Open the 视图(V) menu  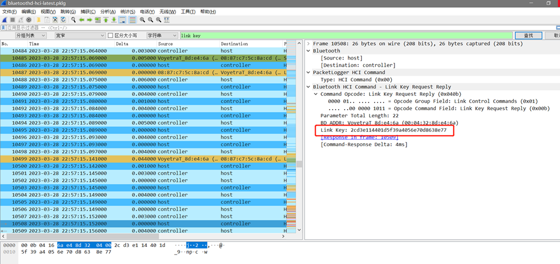click(48, 12)
